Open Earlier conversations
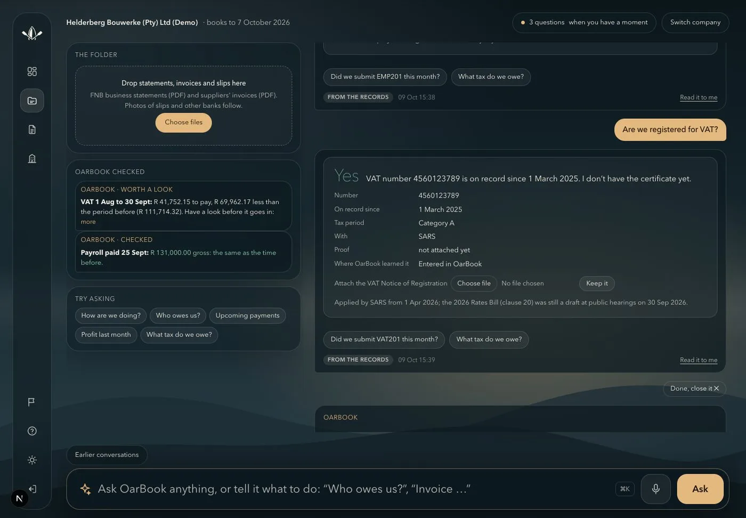The width and height of the screenshot is (746, 518). click(x=107, y=455)
